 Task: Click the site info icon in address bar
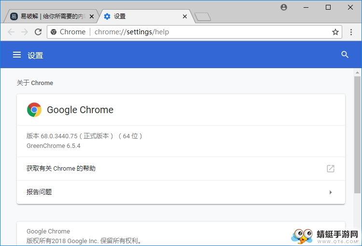tap(54, 32)
